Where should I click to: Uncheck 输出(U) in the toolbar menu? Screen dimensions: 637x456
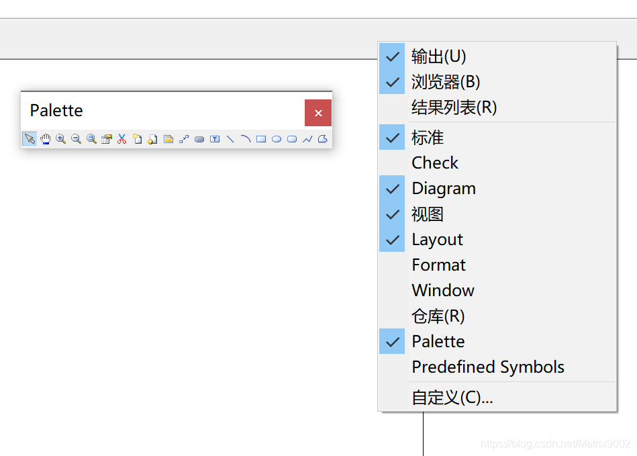tap(497, 56)
